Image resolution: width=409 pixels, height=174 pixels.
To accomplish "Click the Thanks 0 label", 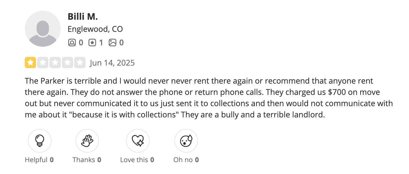I will [x=87, y=160].
